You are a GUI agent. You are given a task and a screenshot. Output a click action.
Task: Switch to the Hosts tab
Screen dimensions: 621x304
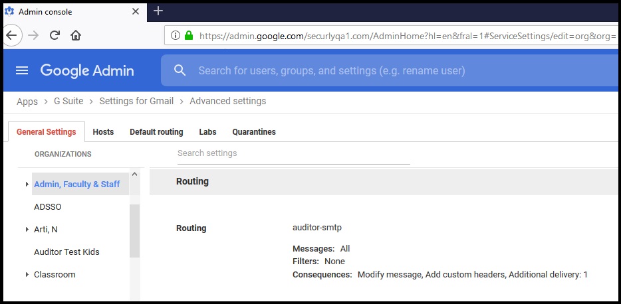[x=103, y=131]
